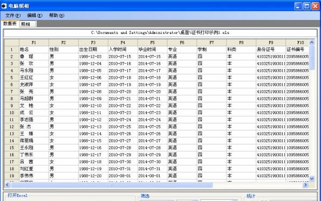The height and width of the screenshot is (201, 321).
Task: Click the 出生日期 cell in row 1
Action: point(93,50)
